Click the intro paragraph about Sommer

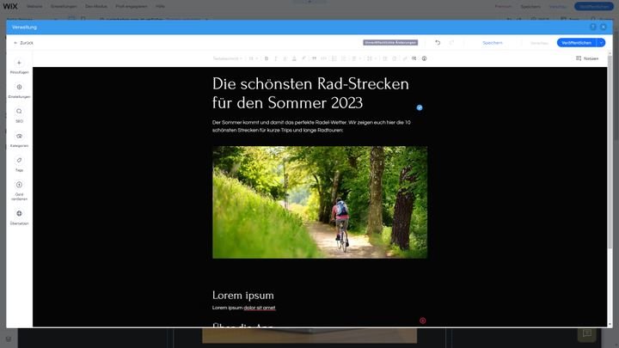tap(311, 126)
